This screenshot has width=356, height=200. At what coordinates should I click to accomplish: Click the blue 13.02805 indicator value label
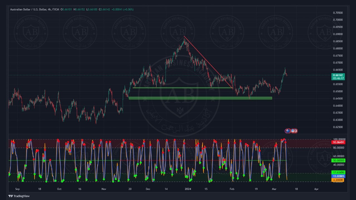pos(338,176)
